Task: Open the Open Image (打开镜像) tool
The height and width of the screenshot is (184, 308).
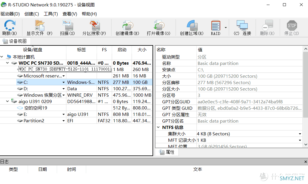Action: (159, 26)
